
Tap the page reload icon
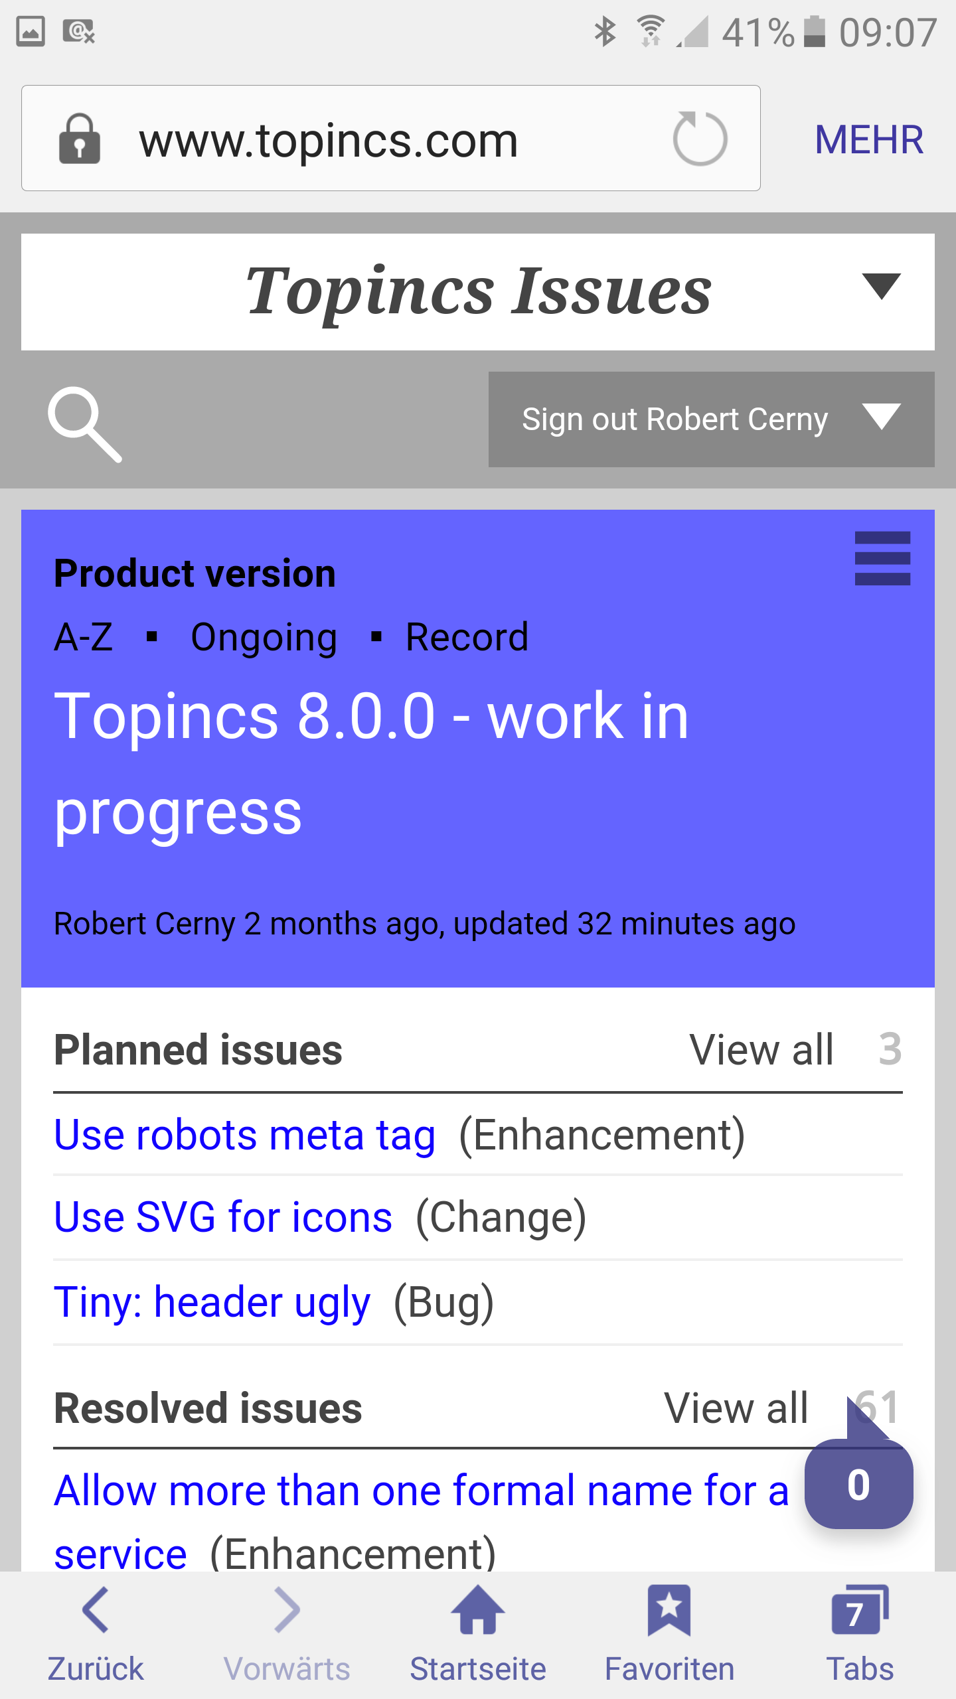pyautogui.click(x=700, y=139)
